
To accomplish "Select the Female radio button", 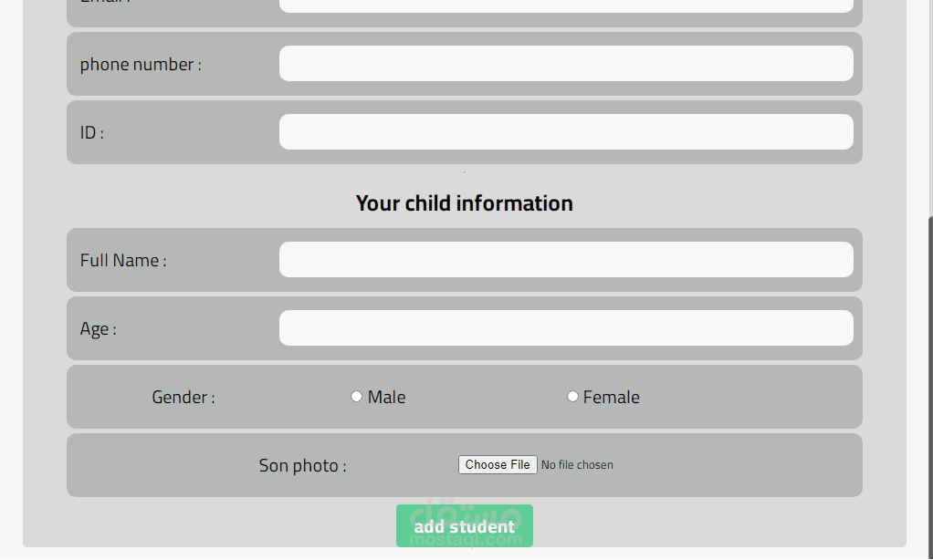I will coord(572,396).
